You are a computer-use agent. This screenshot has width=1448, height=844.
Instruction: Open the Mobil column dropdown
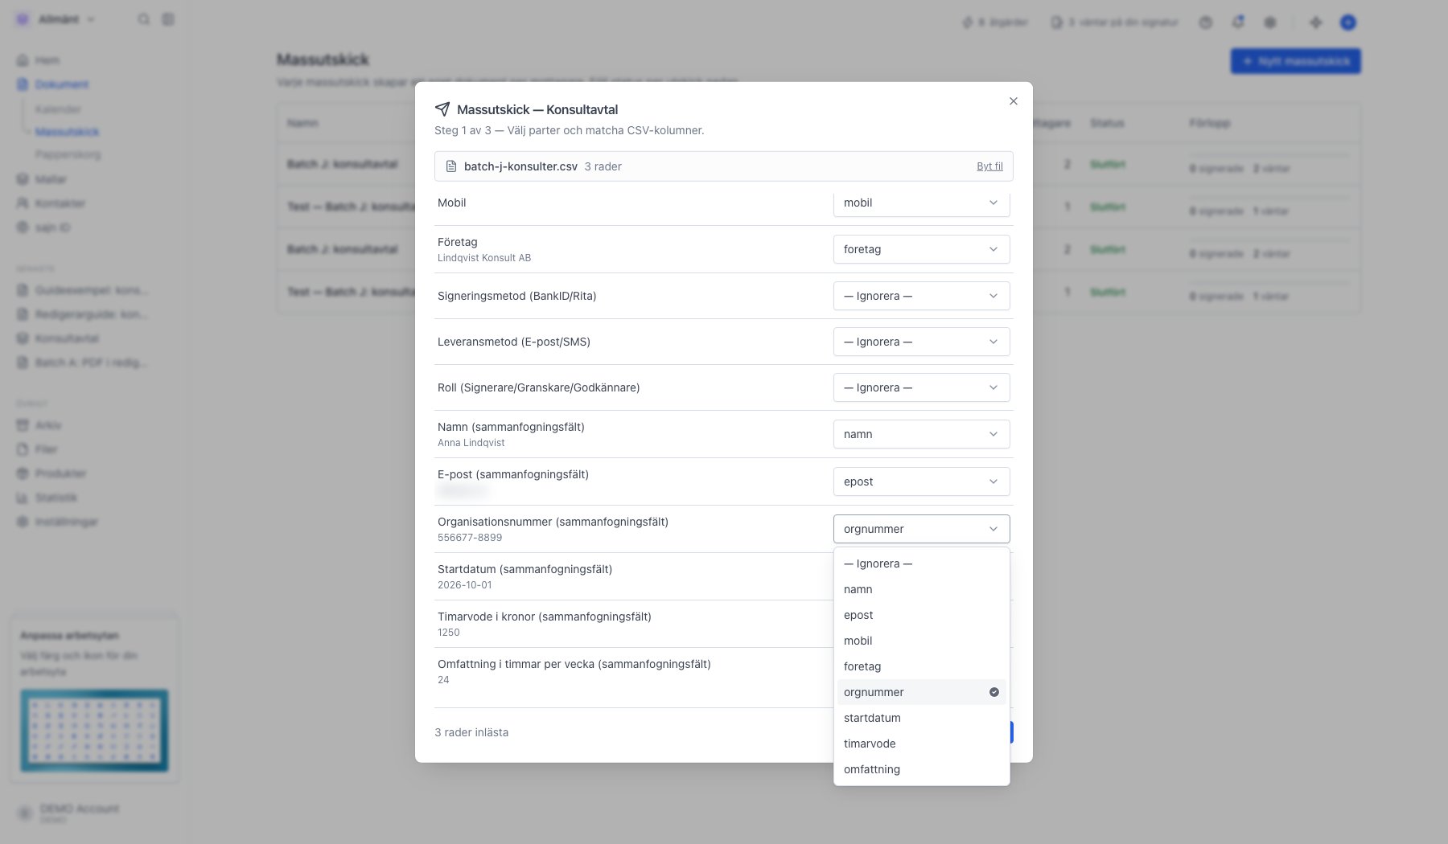(921, 203)
